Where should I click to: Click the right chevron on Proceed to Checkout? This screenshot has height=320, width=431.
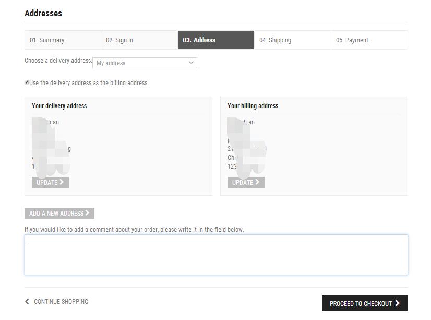(x=398, y=303)
